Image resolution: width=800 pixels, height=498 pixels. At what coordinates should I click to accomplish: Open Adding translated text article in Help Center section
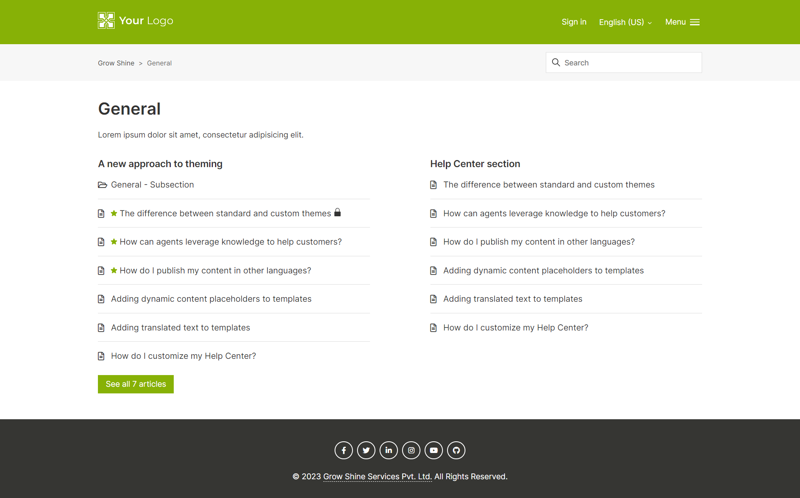tap(512, 299)
